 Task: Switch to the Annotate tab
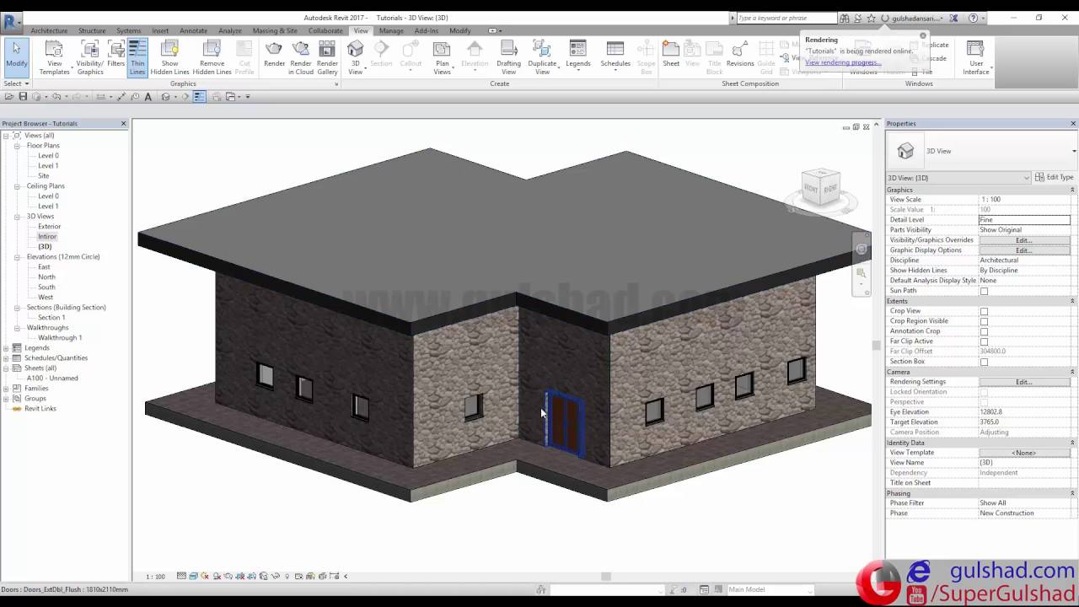click(x=193, y=31)
